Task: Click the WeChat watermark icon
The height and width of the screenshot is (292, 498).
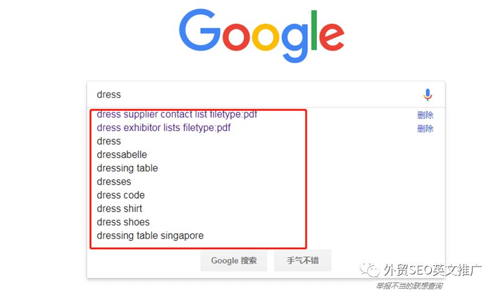Action: pos(370,270)
